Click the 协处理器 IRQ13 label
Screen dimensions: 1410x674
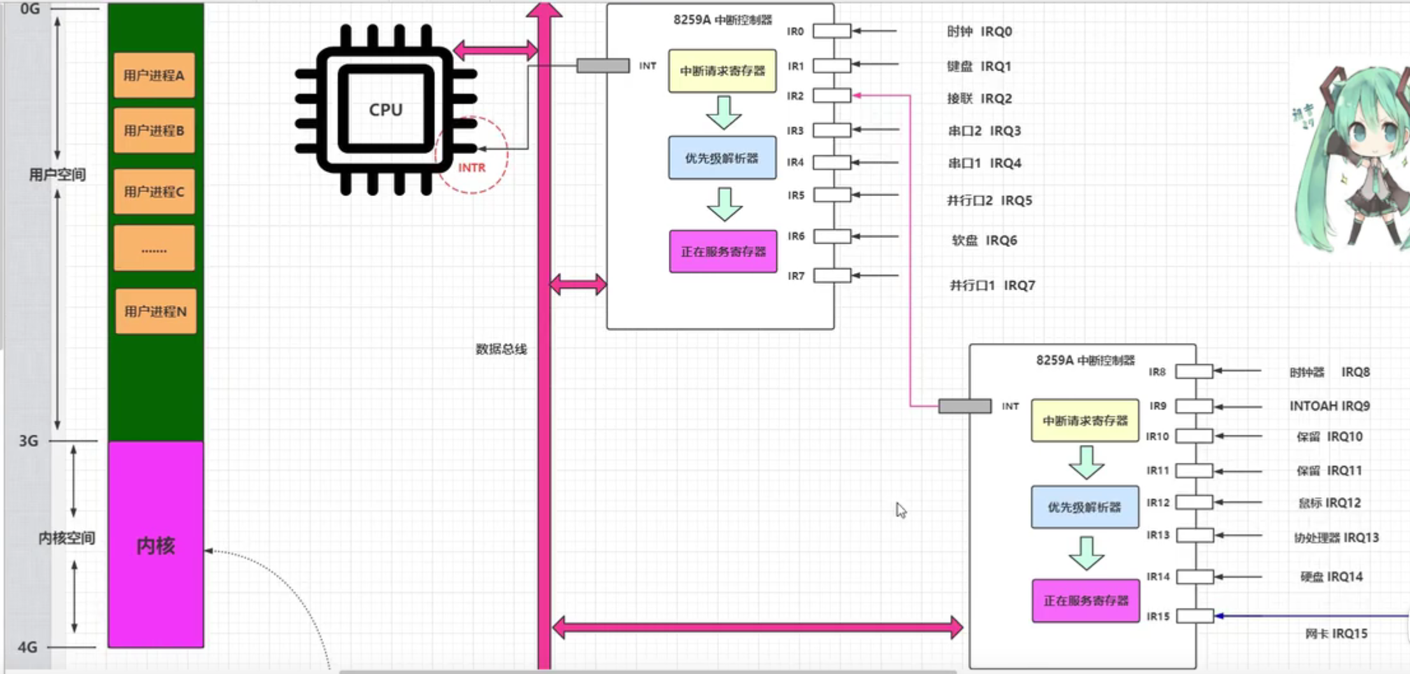tap(1336, 538)
